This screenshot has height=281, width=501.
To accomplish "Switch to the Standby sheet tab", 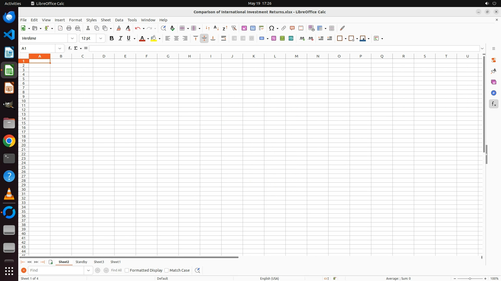I will (81, 262).
